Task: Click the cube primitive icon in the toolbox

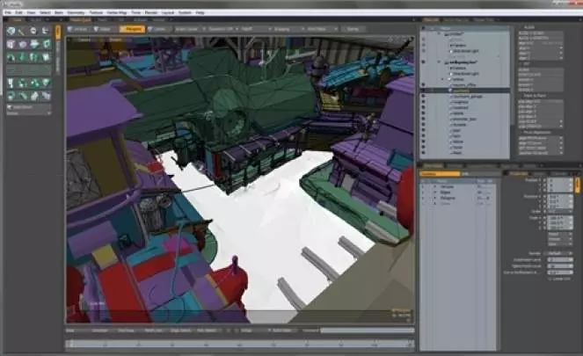Action: pyautogui.click(x=10, y=43)
